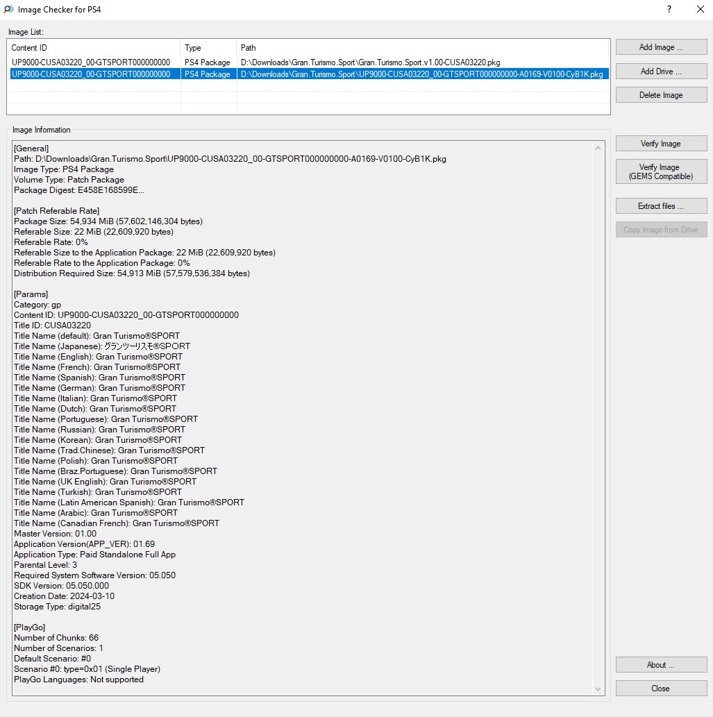Click the Storage Type: digital25 line
This screenshot has width=713, height=717.
pyautogui.click(x=57, y=607)
